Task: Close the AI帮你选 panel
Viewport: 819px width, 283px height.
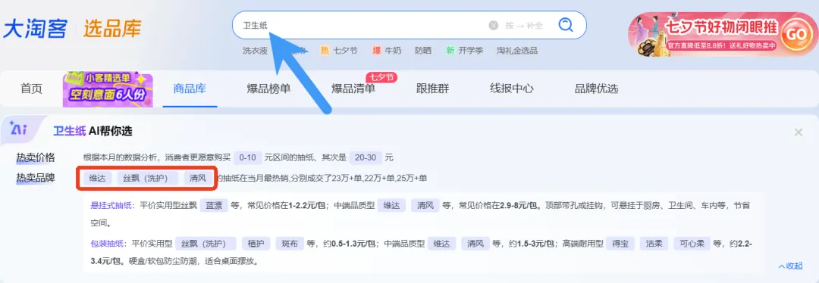Action: 798,132
